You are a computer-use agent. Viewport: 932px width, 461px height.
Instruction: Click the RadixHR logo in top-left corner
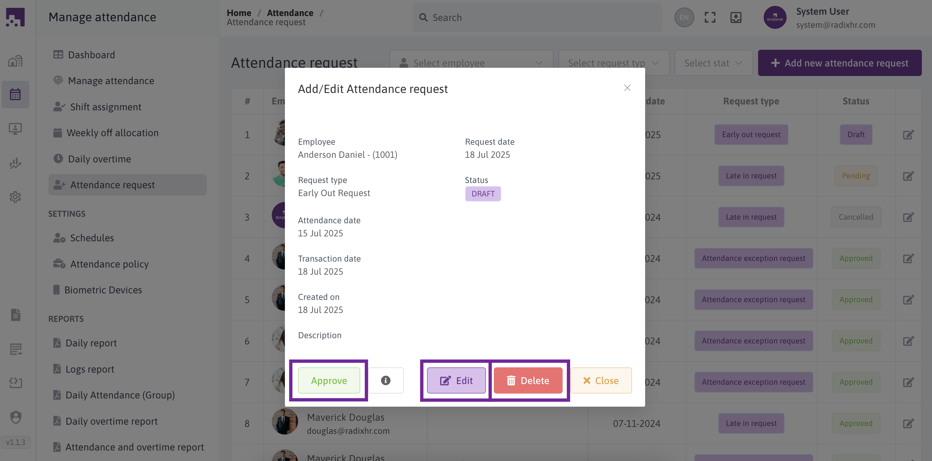point(15,17)
